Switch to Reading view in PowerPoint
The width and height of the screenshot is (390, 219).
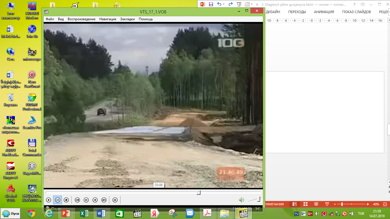point(316,204)
